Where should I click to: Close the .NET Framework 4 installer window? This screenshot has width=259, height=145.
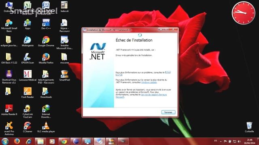click(174, 29)
